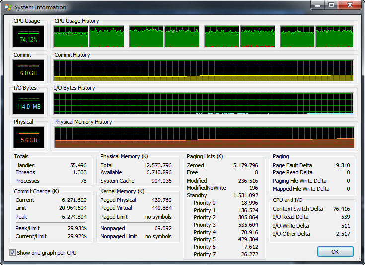This screenshot has width=365, height=265.
Task: Click the Standby Priority 3 value
Action: point(247,225)
